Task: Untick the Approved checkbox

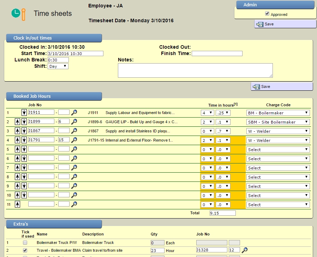Action: click(267, 14)
